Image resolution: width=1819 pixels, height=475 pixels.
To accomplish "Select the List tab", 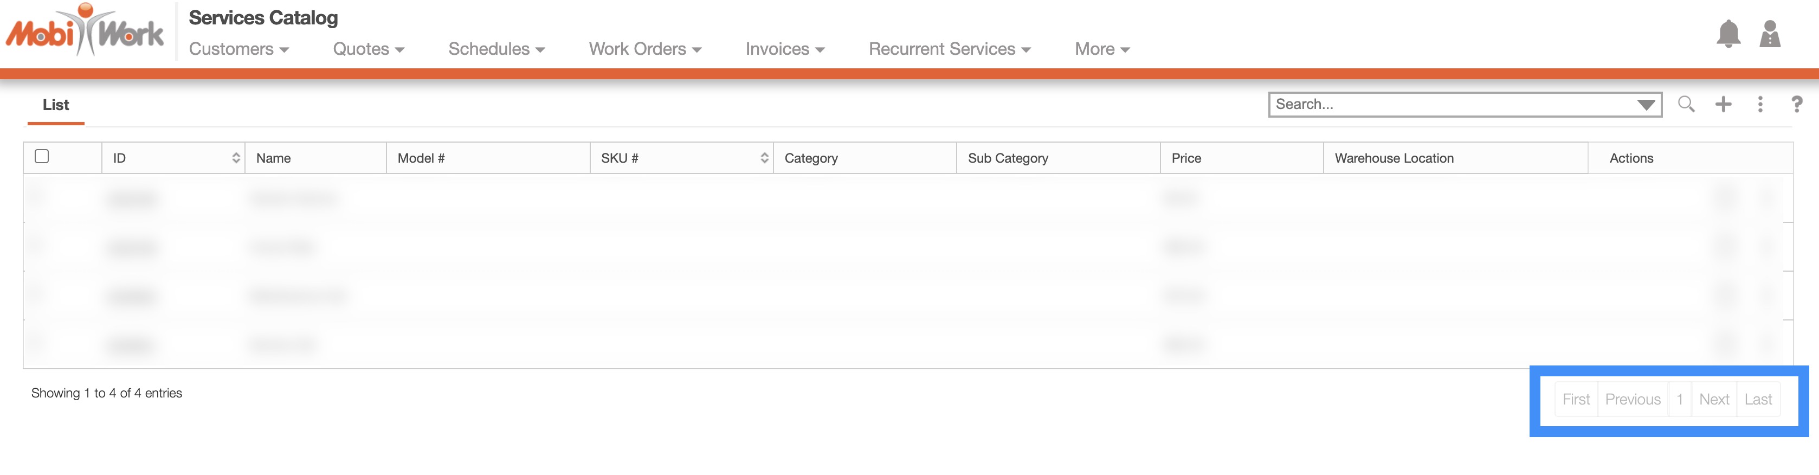I will click(x=56, y=105).
